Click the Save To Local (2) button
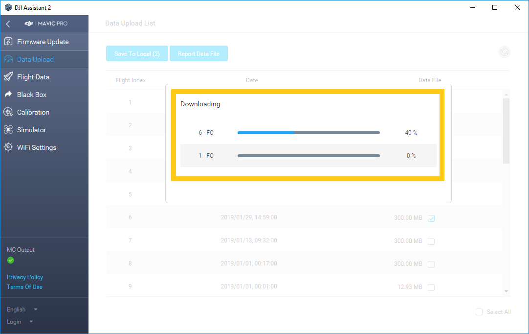The width and height of the screenshot is (529, 334). point(137,53)
